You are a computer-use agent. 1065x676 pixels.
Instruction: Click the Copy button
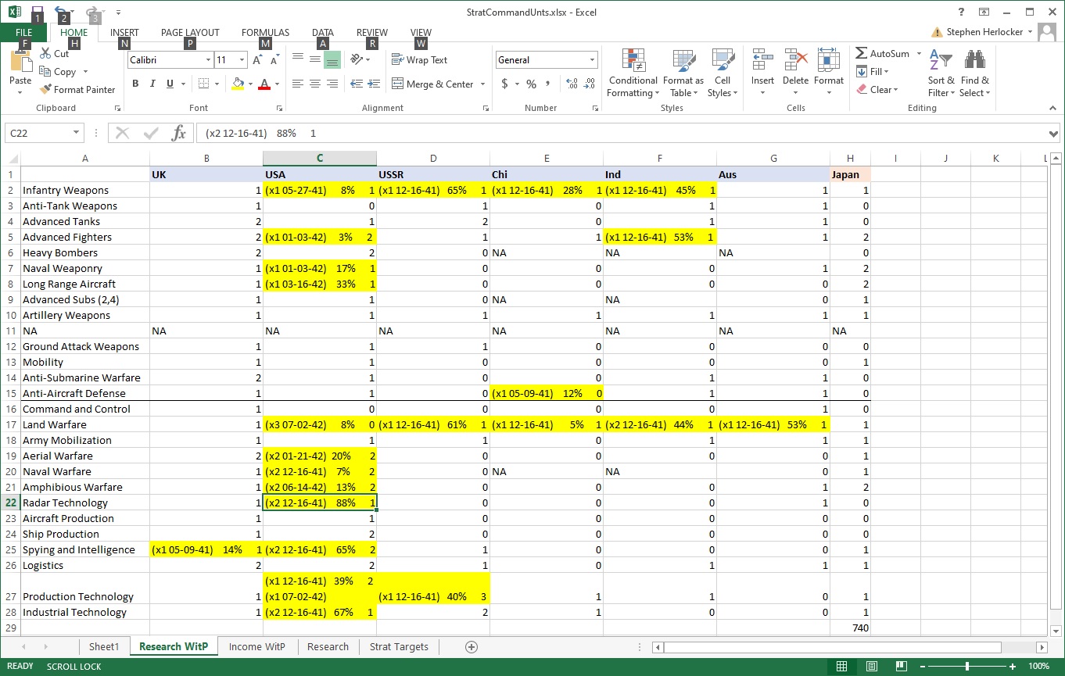point(59,71)
